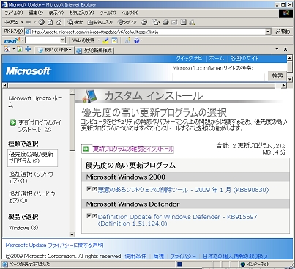This screenshot has height=269, width=295.
Task: Click the ホーム header link
Action: [x=216, y=58]
